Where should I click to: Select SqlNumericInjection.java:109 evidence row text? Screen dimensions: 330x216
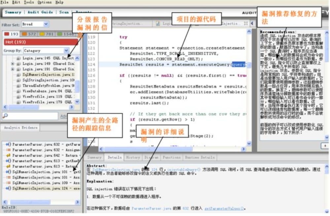[x=46, y=183]
